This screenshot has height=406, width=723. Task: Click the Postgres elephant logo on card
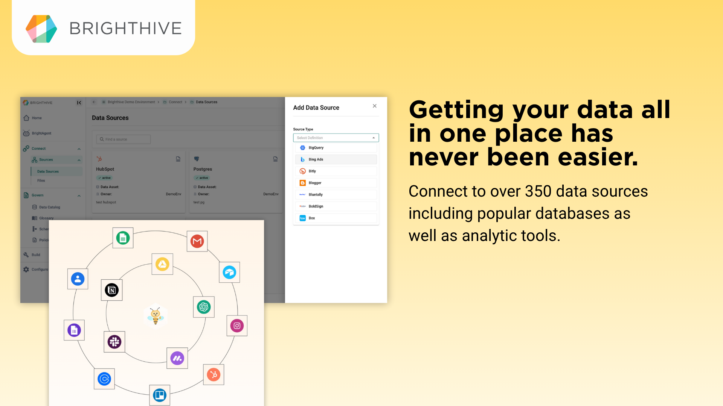197,159
